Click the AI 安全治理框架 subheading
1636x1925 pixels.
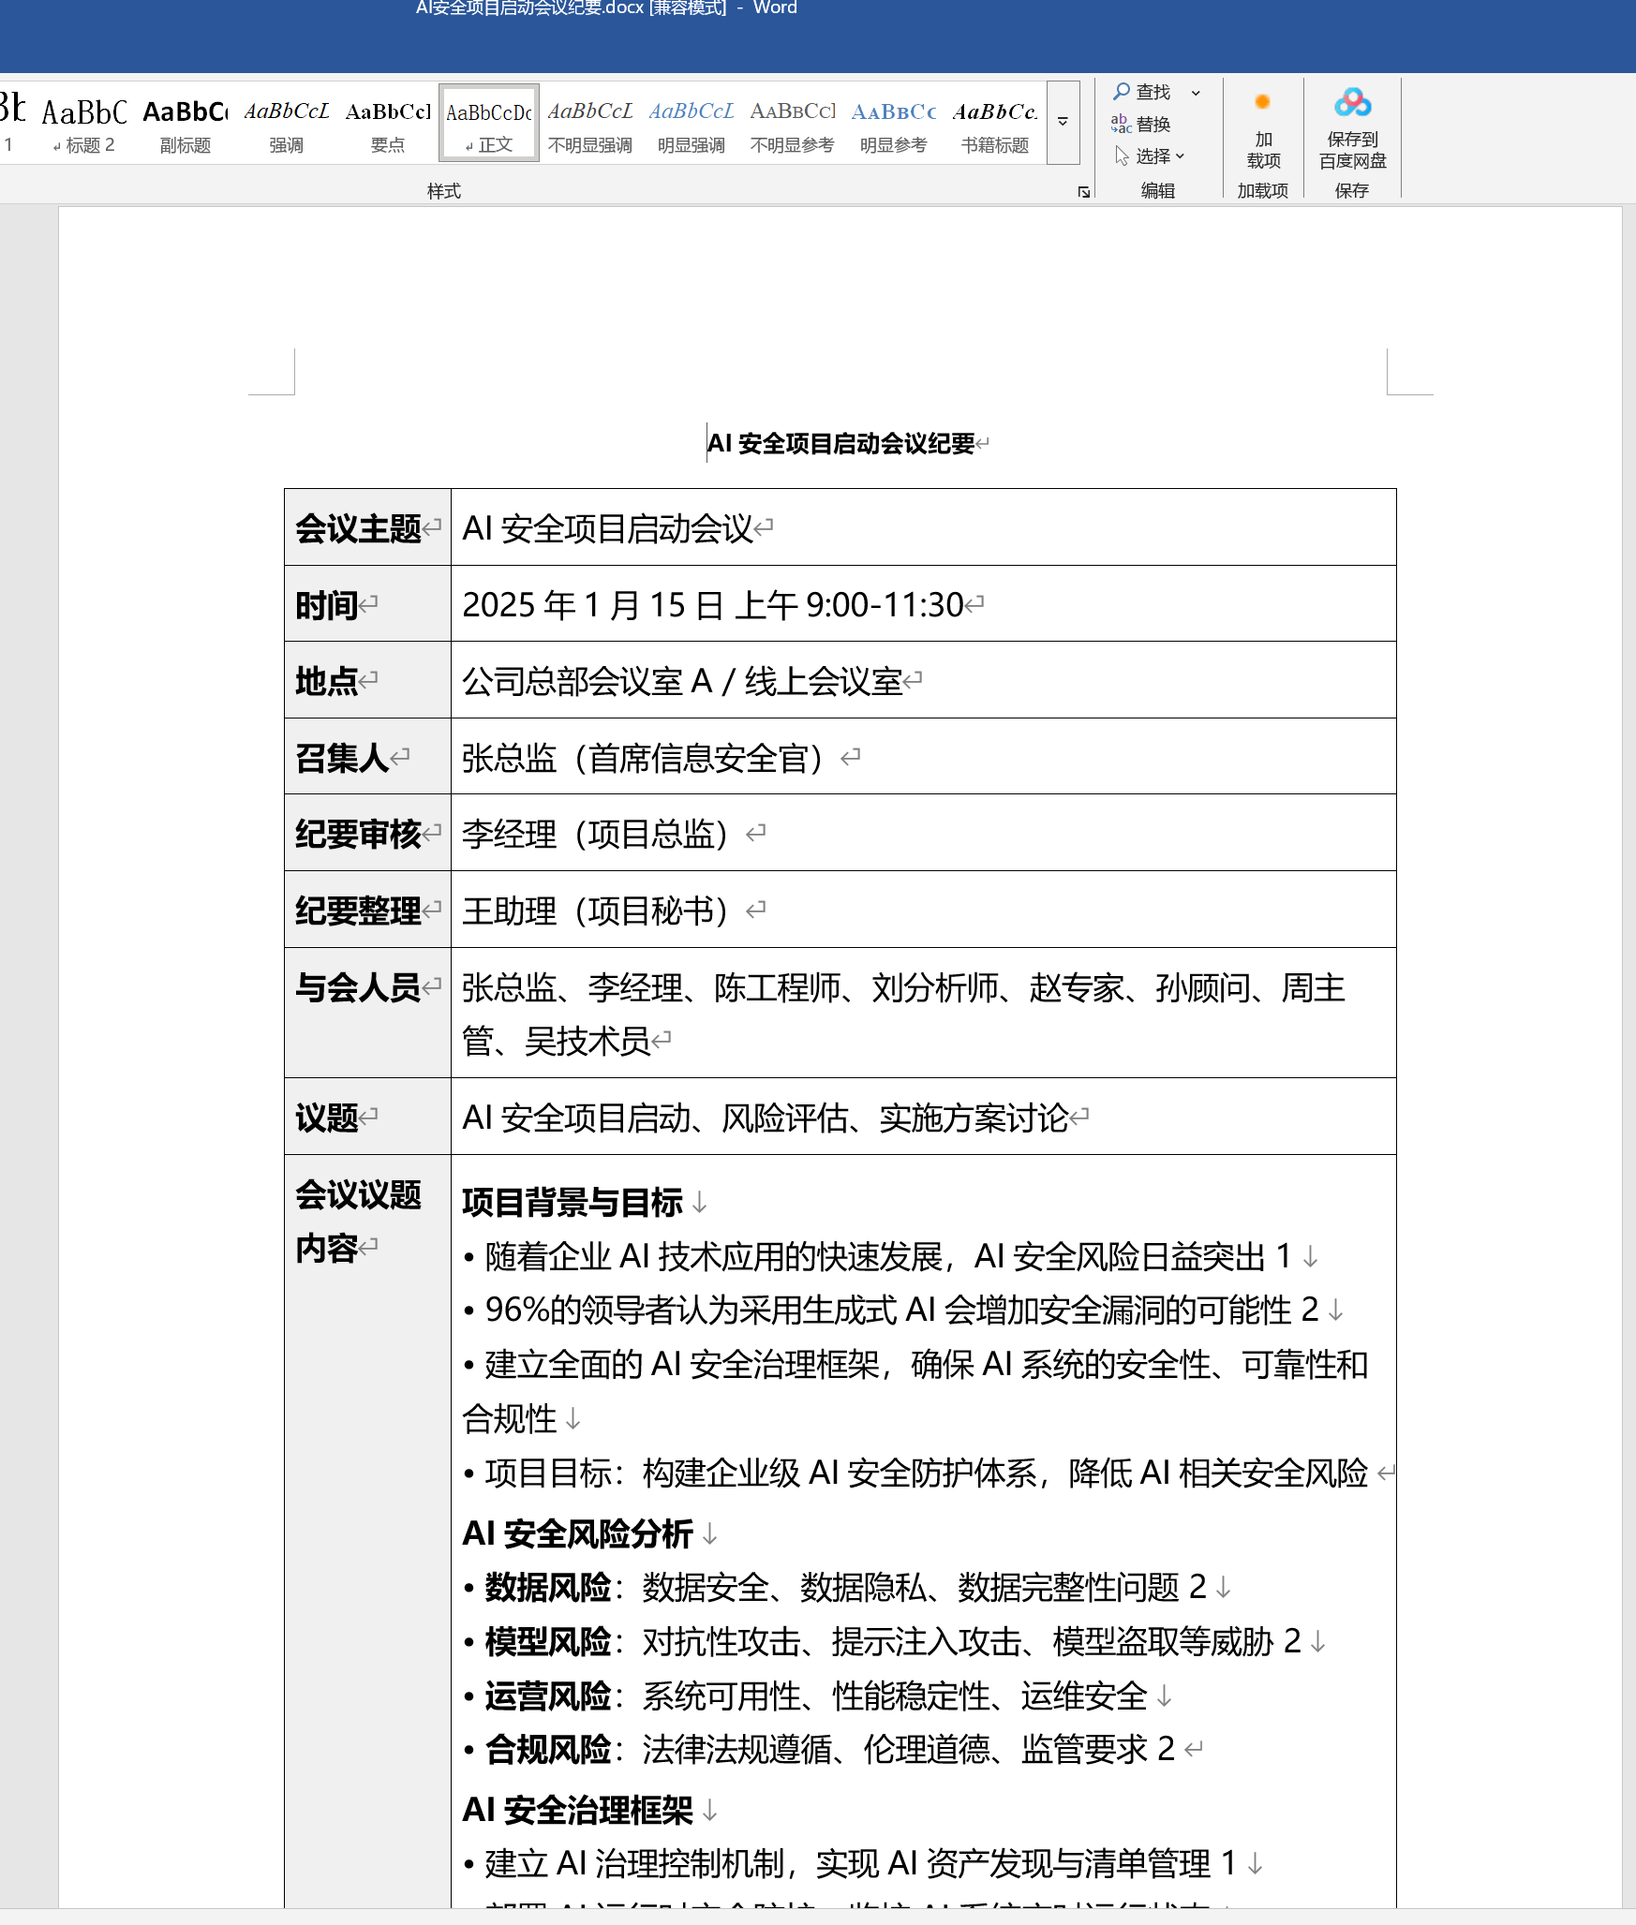(578, 1810)
